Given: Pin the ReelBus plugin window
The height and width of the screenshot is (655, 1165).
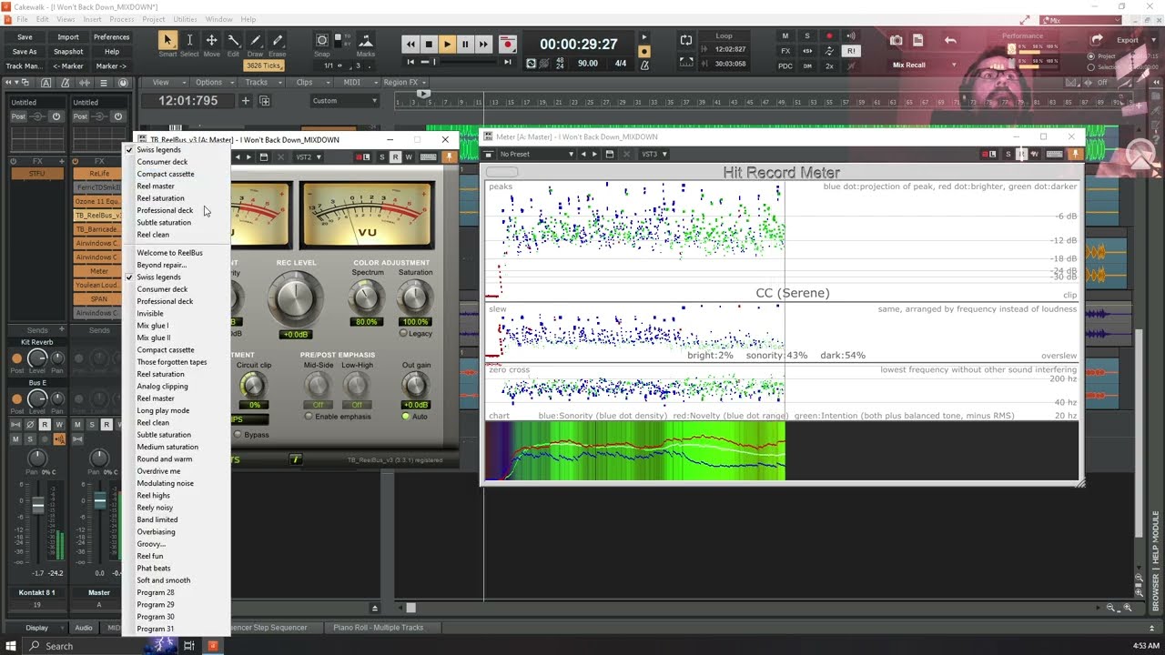Looking at the screenshot, I should coord(448,157).
